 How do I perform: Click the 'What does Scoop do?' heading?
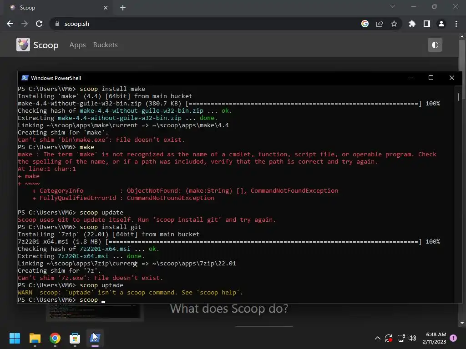point(229,309)
